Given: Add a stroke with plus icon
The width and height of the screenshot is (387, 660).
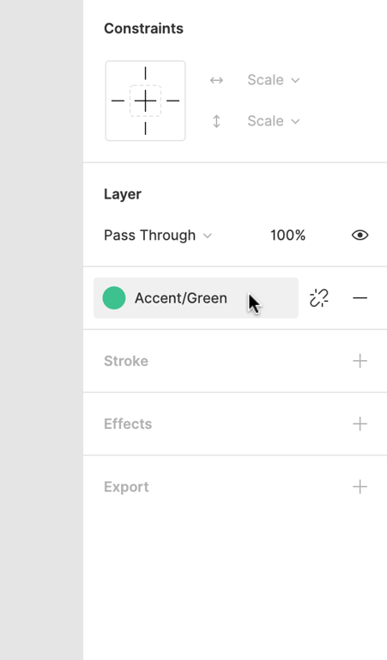Looking at the screenshot, I should coord(360,361).
